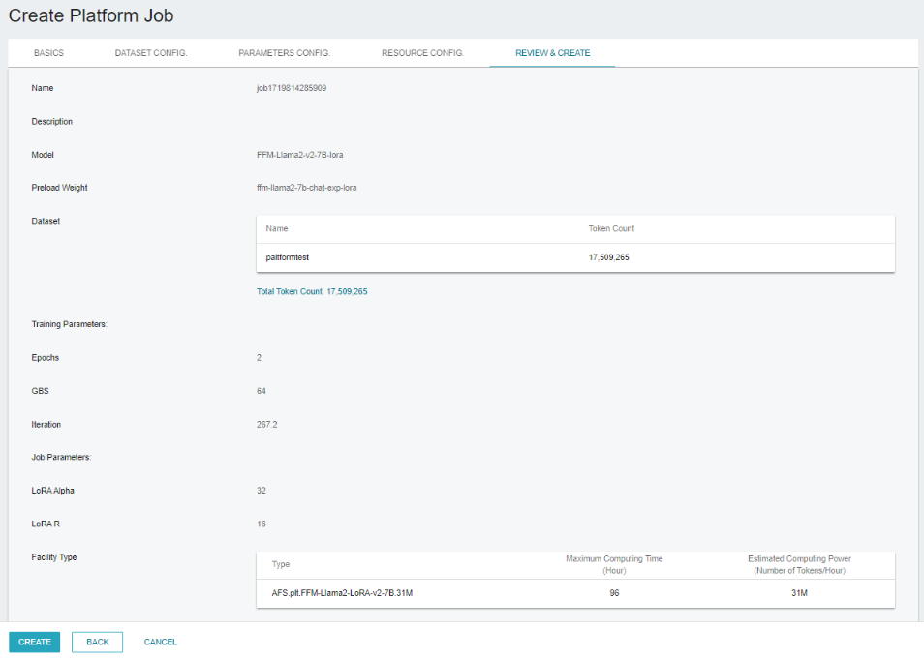The height and width of the screenshot is (659, 924).
Task: Click the highlighted REVIEW & CREATE tab
Action: click(x=552, y=53)
